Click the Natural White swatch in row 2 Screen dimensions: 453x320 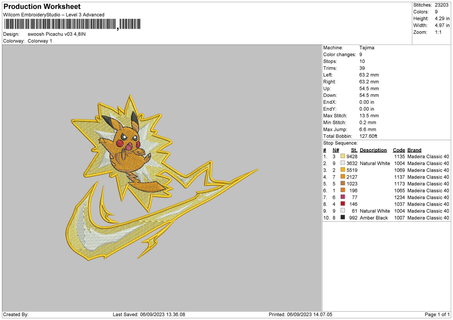point(342,163)
